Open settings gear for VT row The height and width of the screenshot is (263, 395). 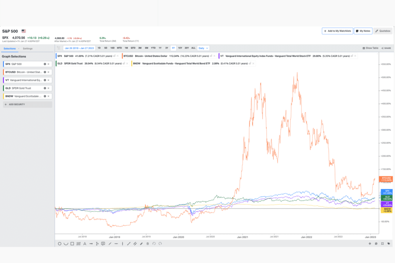(45, 80)
